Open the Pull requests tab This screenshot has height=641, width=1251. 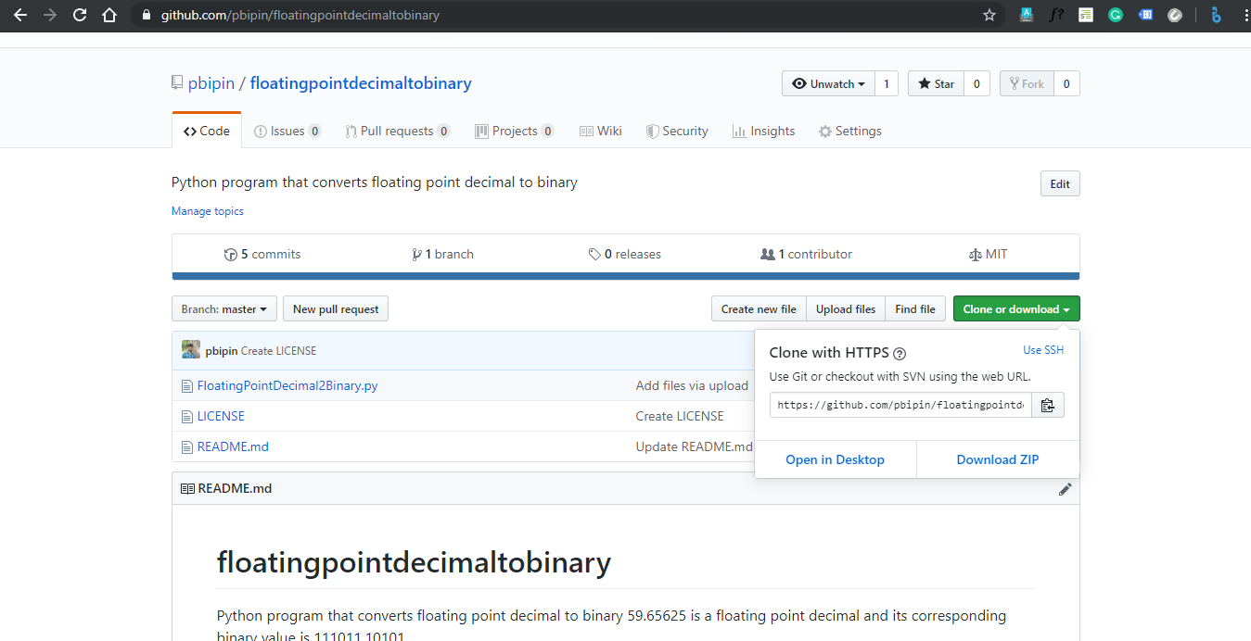[397, 131]
